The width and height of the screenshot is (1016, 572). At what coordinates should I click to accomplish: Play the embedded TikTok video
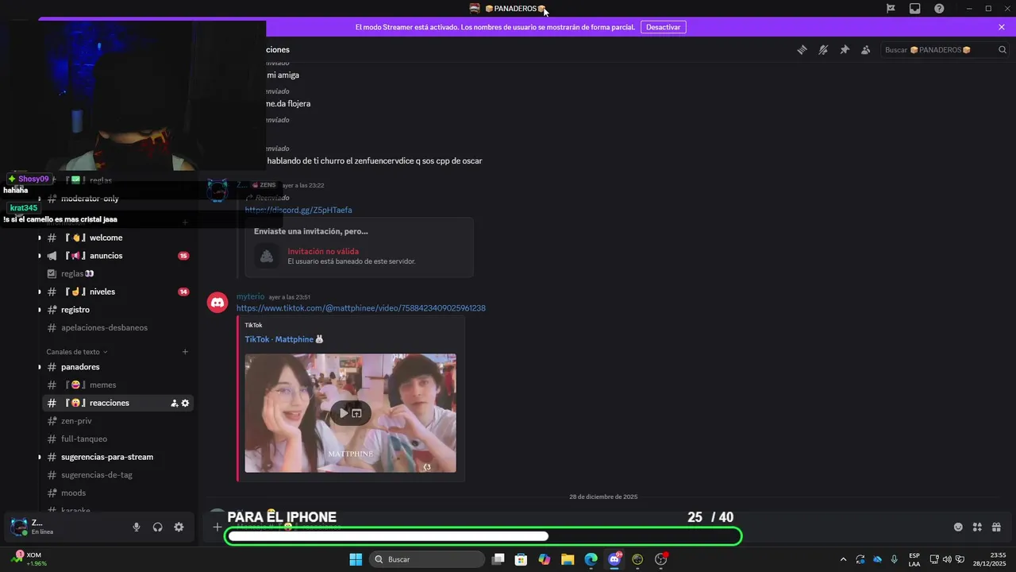point(343,413)
